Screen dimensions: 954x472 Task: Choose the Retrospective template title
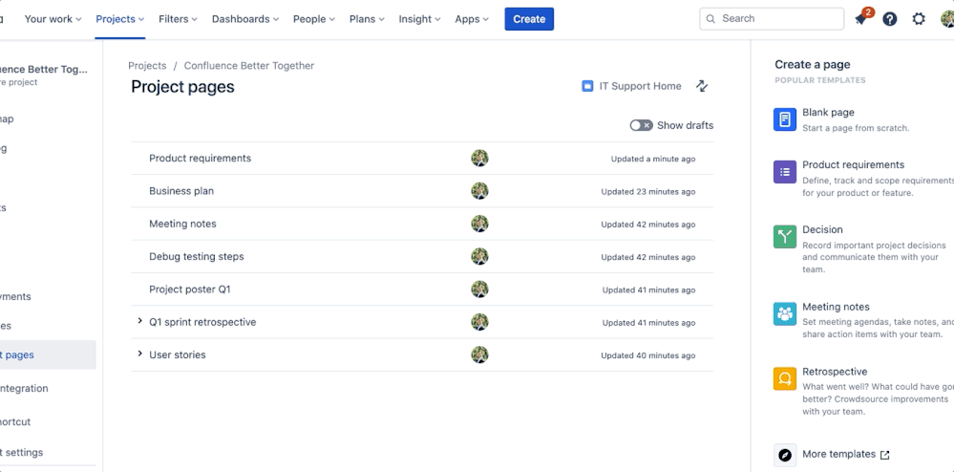click(835, 372)
